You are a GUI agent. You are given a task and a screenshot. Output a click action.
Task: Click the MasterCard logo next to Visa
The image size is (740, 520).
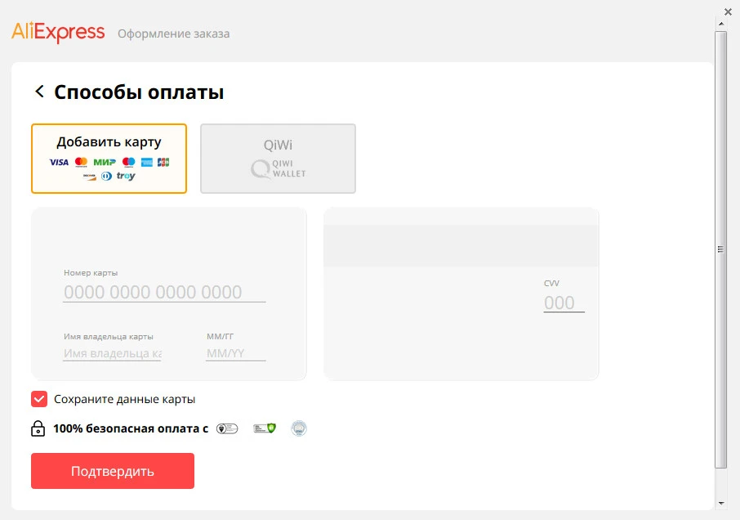point(81,162)
